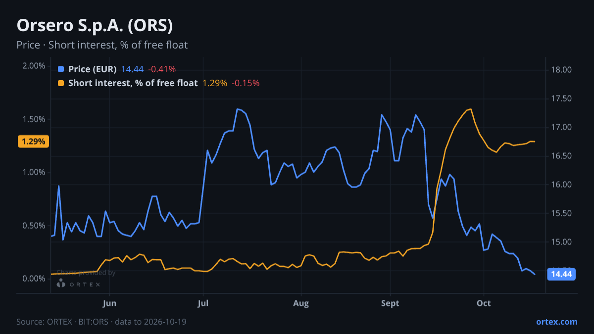The image size is (594, 334).
Task: Click the 2.00% left axis label
Action: tap(34, 66)
